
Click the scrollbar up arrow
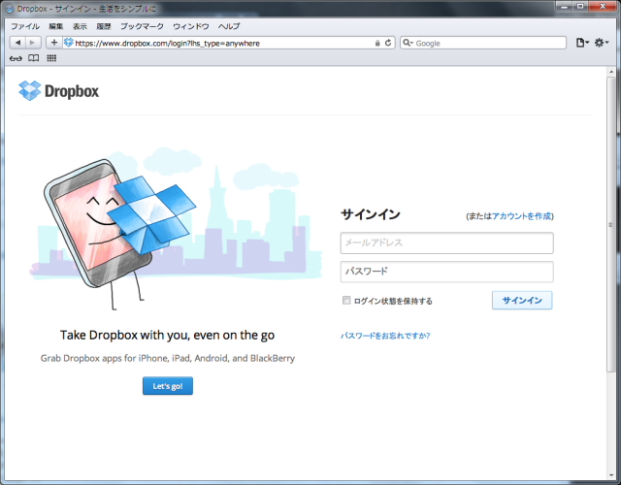[611, 72]
